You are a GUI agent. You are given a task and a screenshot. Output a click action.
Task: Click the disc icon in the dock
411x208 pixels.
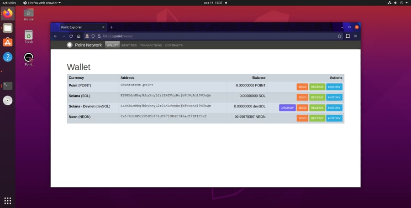click(8, 100)
